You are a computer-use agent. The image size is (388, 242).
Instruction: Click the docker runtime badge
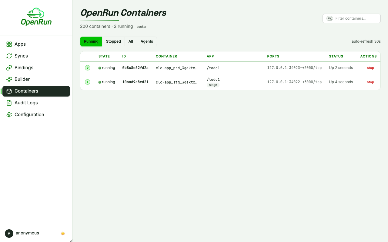point(142,27)
